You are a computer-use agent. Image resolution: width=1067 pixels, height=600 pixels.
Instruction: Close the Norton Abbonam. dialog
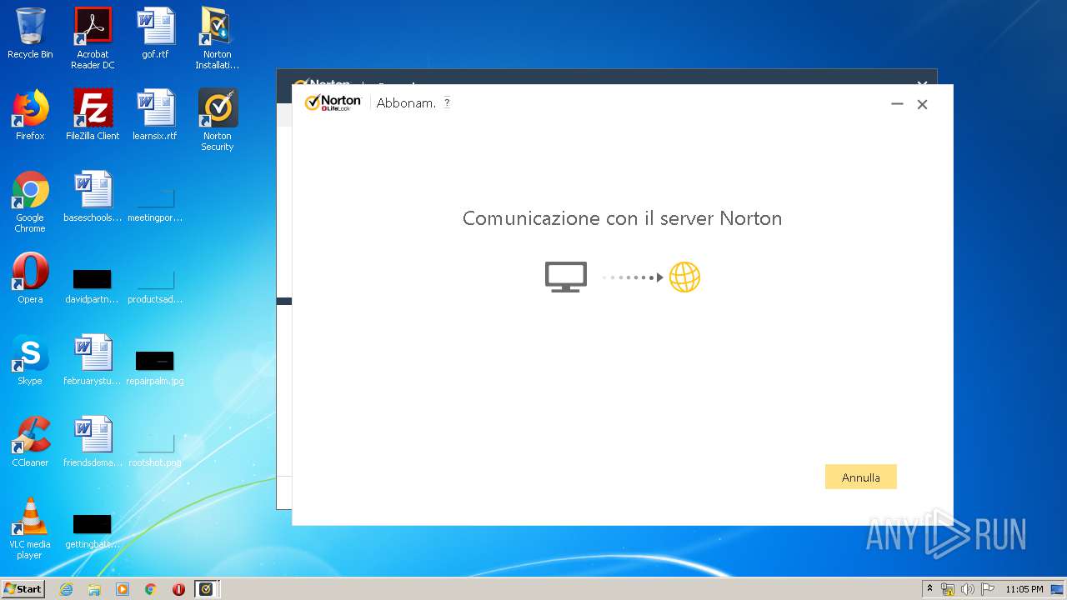(x=922, y=104)
